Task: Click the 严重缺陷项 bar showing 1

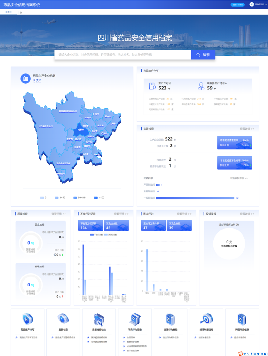Action: coord(158,185)
